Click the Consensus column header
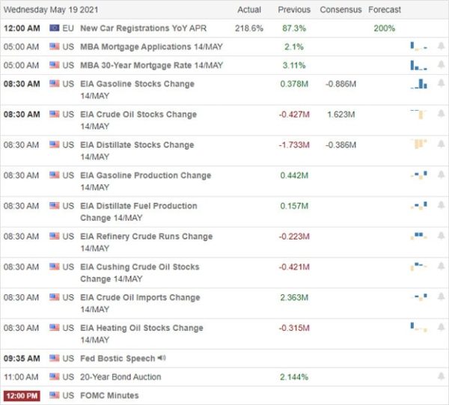Image resolution: width=449 pixels, height=405 pixels. pos(341,10)
